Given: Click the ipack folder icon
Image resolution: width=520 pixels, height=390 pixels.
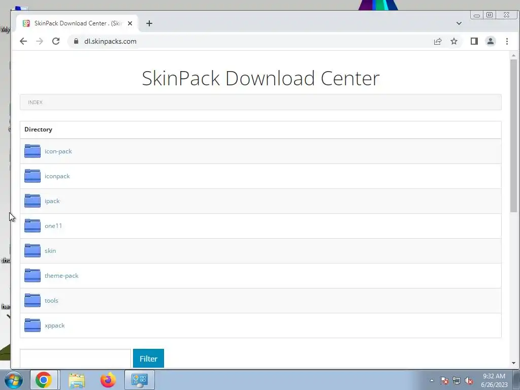Looking at the screenshot, I should point(32,201).
